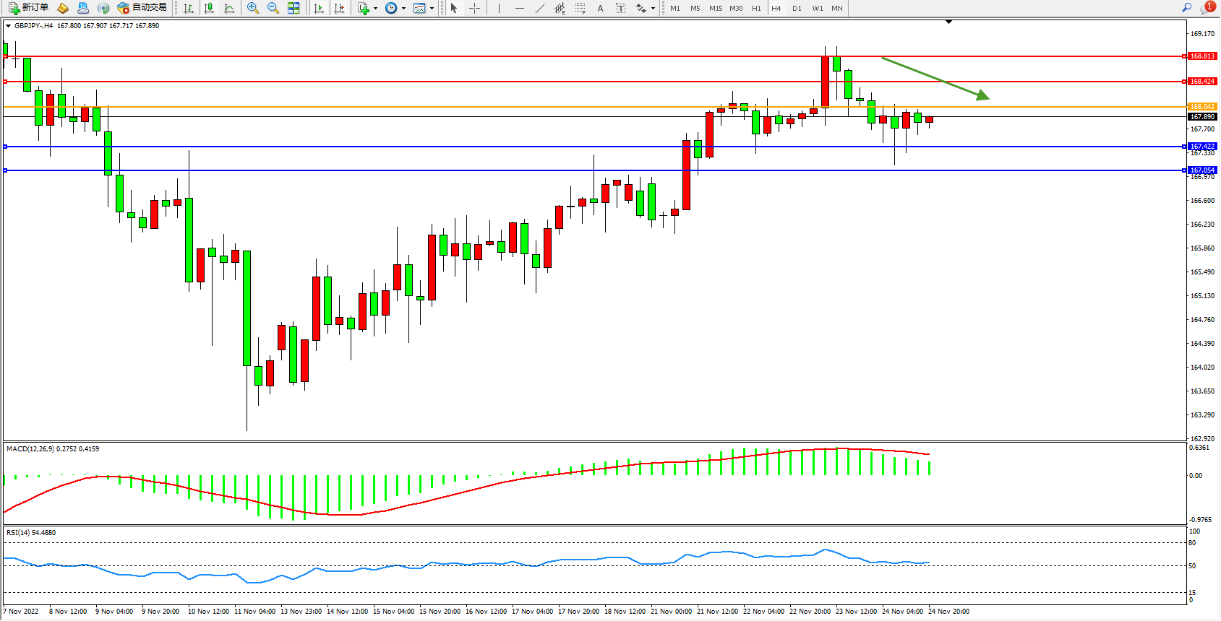The height and width of the screenshot is (621, 1221).
Task: Open indicators list dropdown arrow
Action: [x=375, y=9]
